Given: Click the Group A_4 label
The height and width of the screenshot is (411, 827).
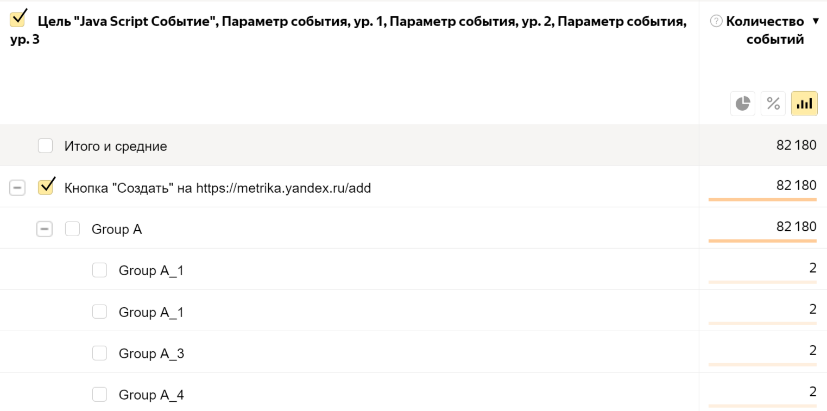Looking at the screenshot, I should pos(151,395).
